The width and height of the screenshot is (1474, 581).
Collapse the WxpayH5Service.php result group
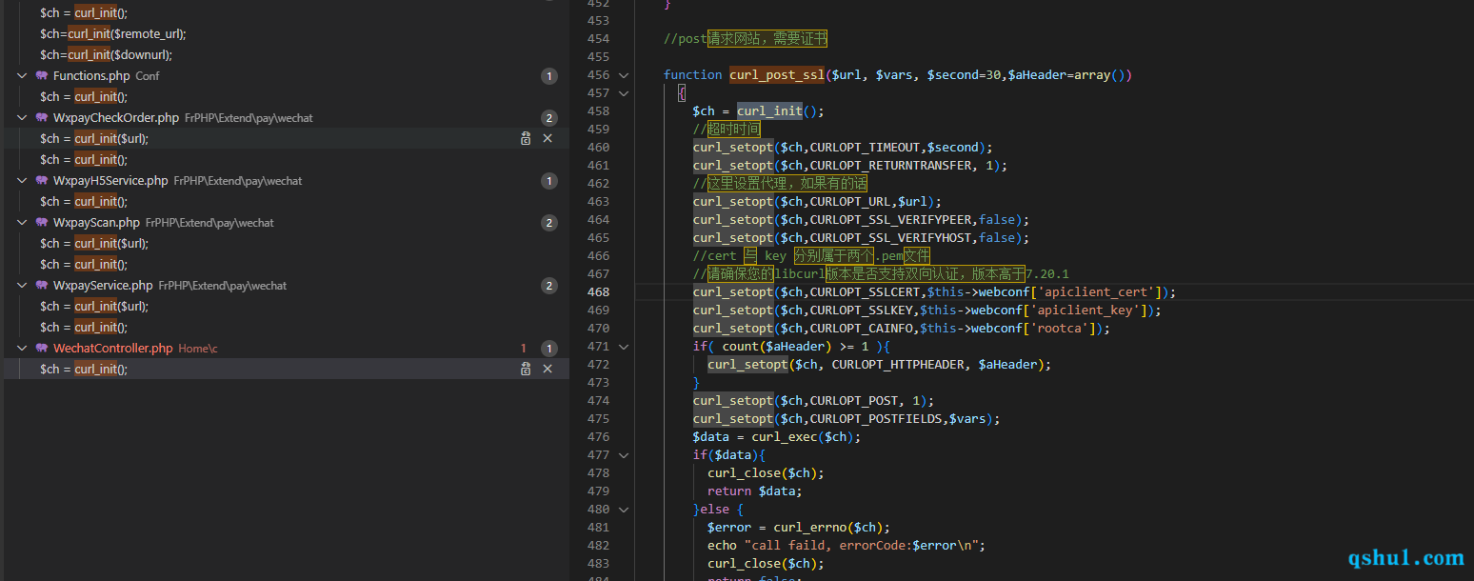[22, 180]
